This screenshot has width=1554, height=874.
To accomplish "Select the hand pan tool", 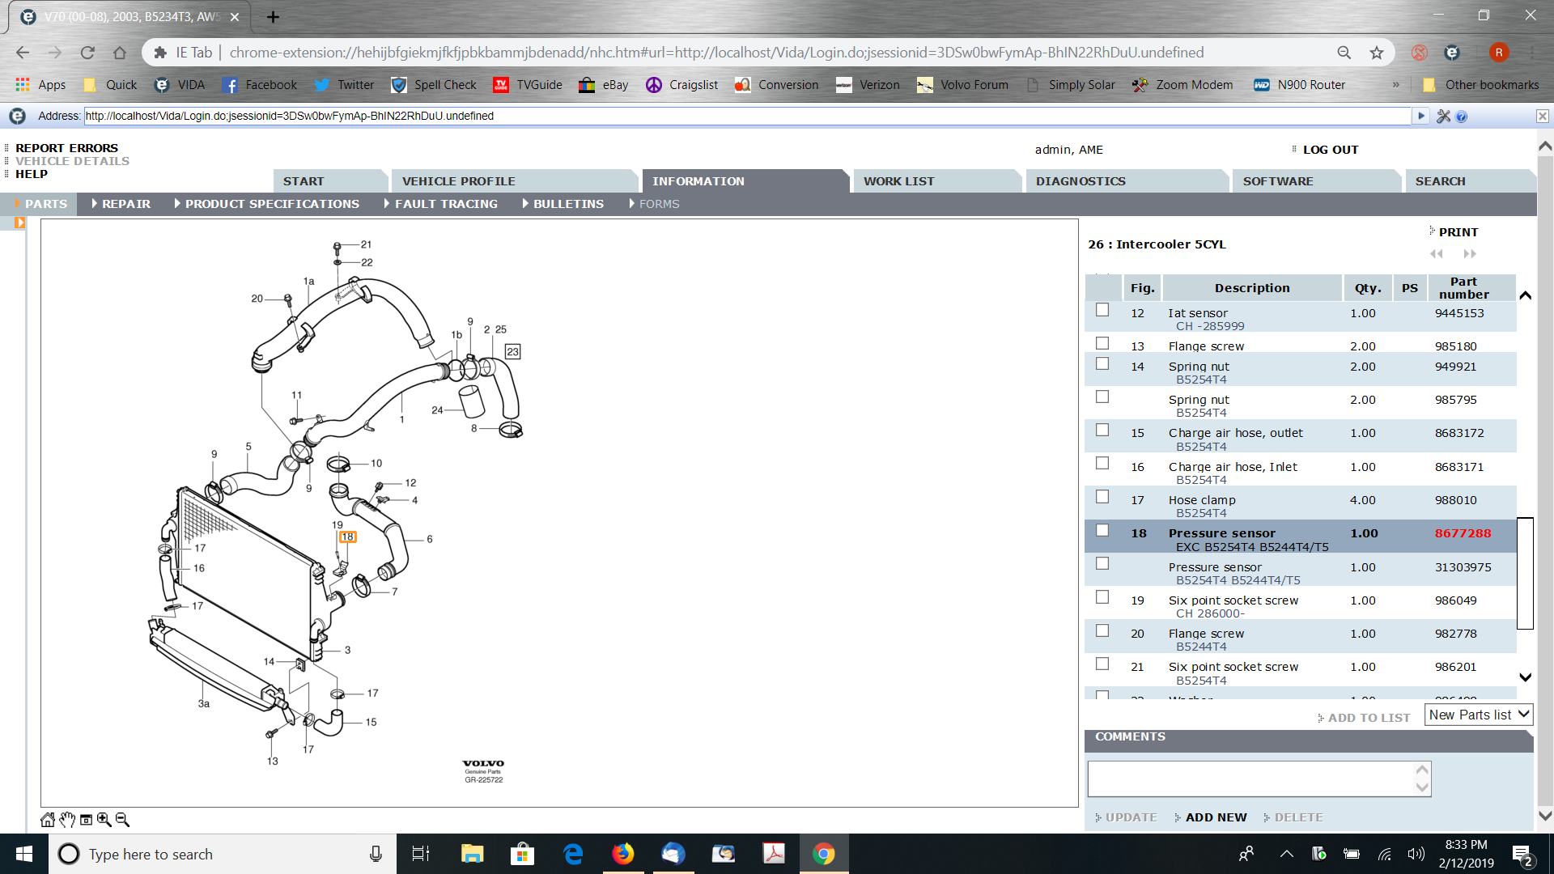I will pos(67,820).
